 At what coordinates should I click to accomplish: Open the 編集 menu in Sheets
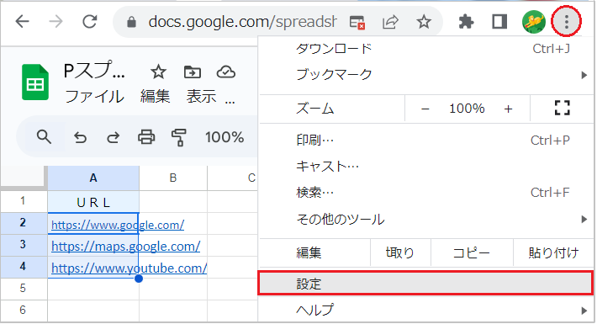click(x=155, y=96)
